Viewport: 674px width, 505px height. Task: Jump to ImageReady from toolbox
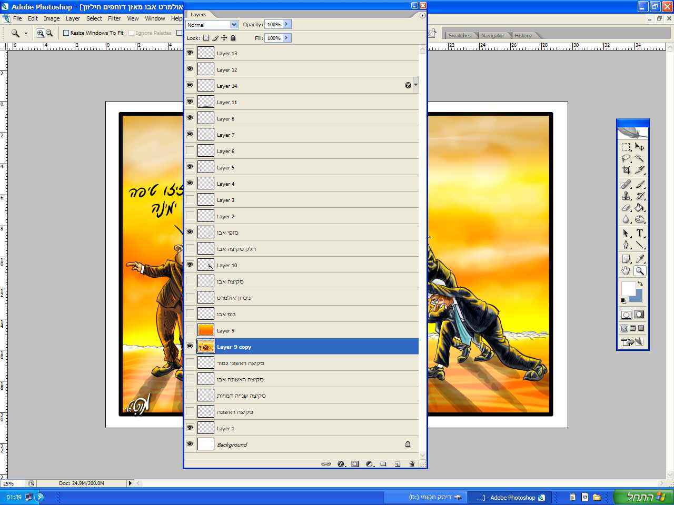632,341
